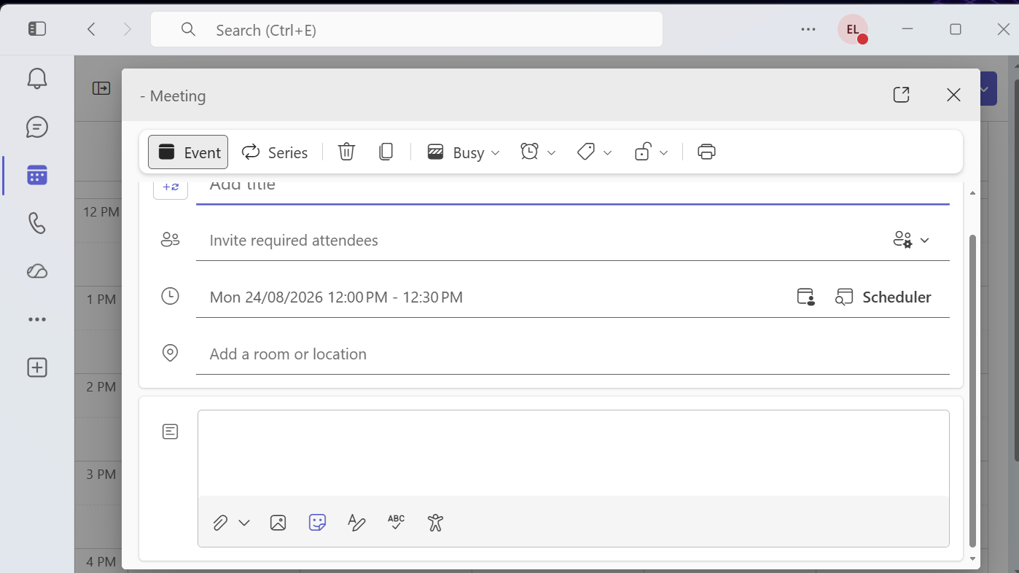This screenshot has width=1019, height=573.
Task: Click the dialog's vertical scrollbar thumb
Action: click(972, 391)
